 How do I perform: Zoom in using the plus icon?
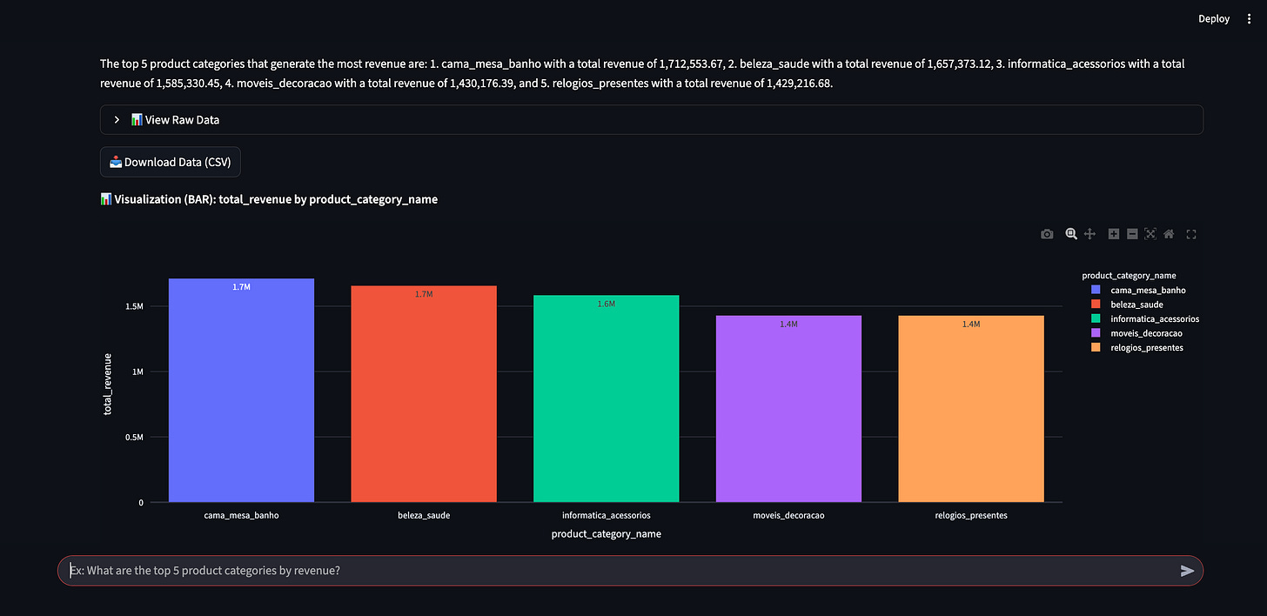1113,233
